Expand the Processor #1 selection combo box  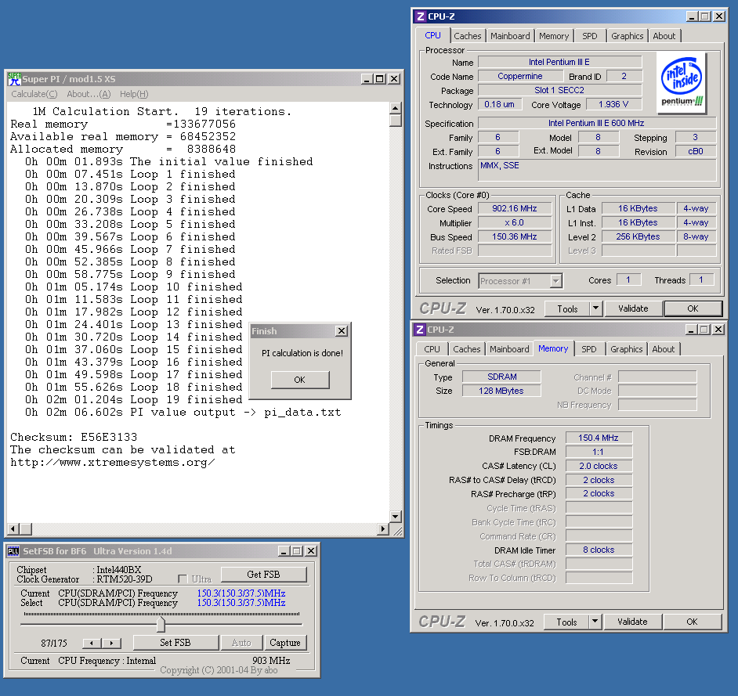point(555,280)
